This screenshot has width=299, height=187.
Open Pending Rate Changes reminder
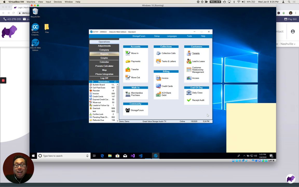coord(103,117)
